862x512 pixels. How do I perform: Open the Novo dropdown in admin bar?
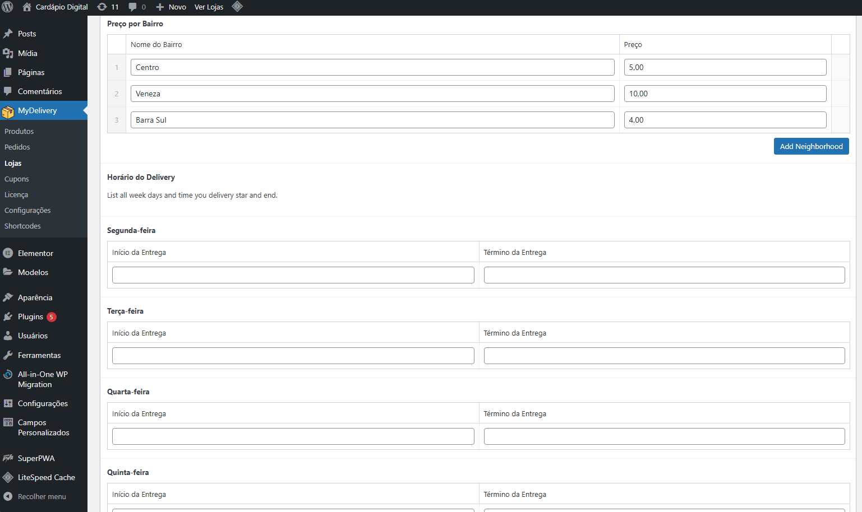[x=171, y=7]
